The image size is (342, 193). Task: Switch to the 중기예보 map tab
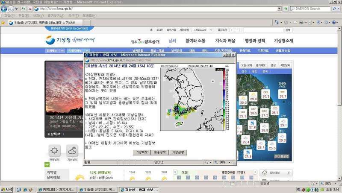[261, 65]
